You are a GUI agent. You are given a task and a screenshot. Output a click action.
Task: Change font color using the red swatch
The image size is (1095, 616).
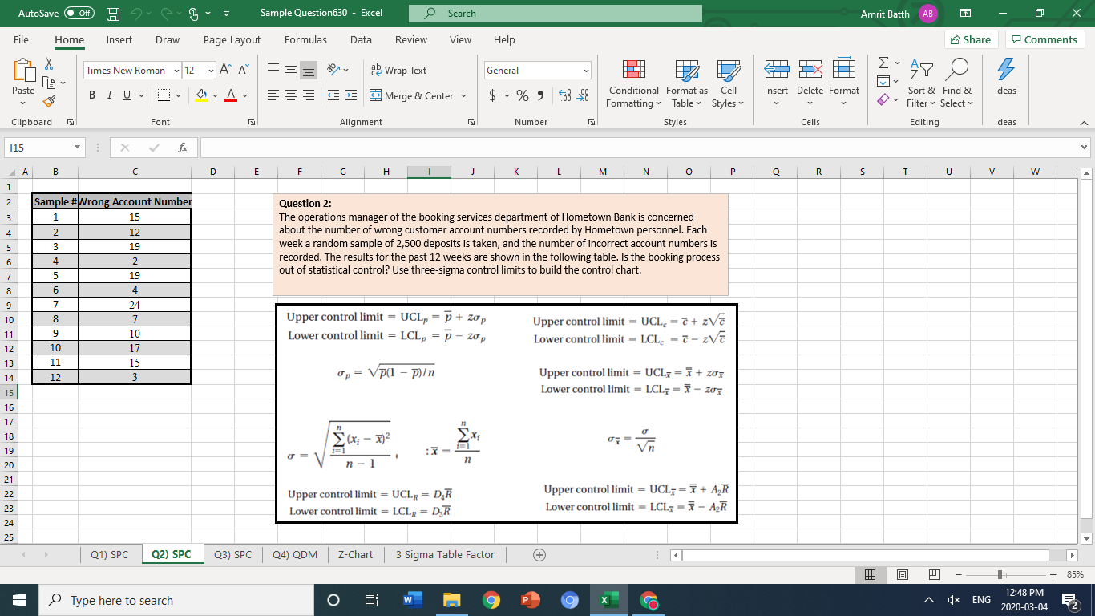(x=229, y=94)
